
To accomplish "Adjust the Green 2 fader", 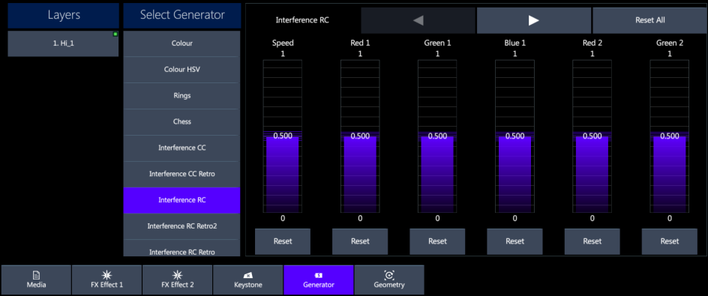I will tap(669, 136).
